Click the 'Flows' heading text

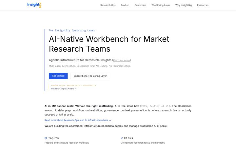pyautogui.click(x=128, y=138)
